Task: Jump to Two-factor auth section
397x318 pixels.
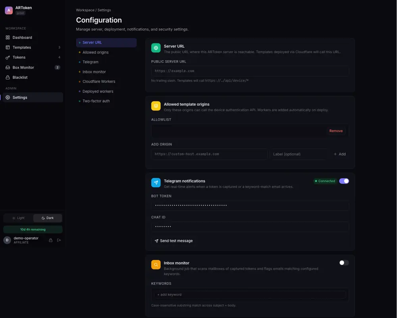Action: click(106, 101)
